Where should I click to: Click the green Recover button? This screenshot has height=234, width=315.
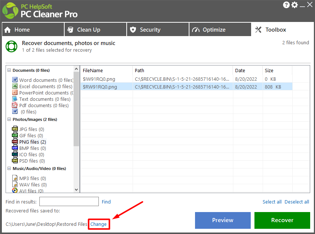coord(282,220)
